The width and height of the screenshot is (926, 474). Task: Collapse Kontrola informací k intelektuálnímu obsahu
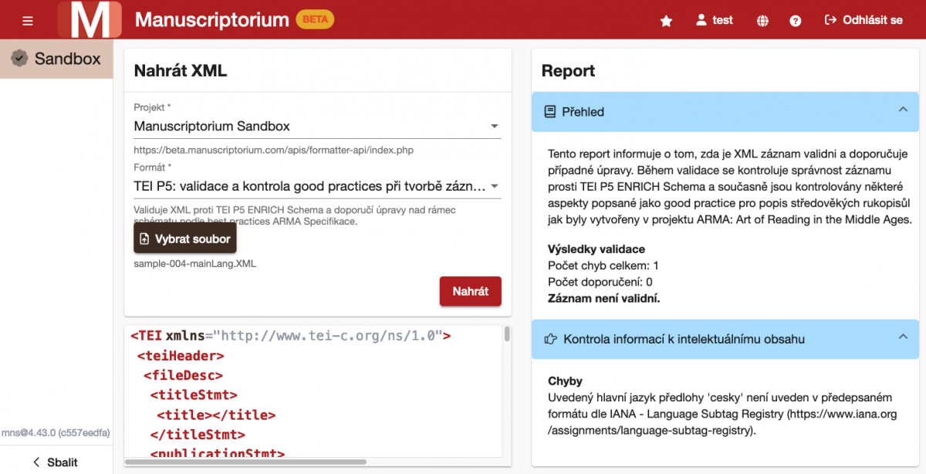click(x=903, y=338)
